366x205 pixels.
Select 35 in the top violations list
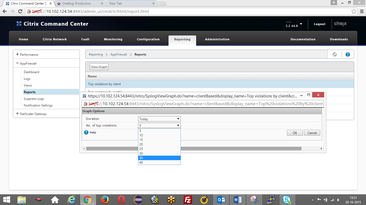[x=159, y=158]
